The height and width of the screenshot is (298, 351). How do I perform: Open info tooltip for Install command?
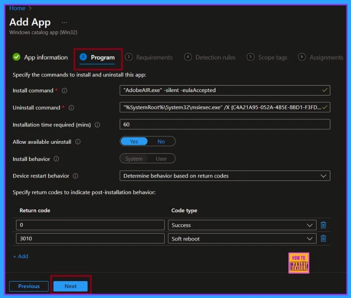pyautogui.click(x=65, y=90)
